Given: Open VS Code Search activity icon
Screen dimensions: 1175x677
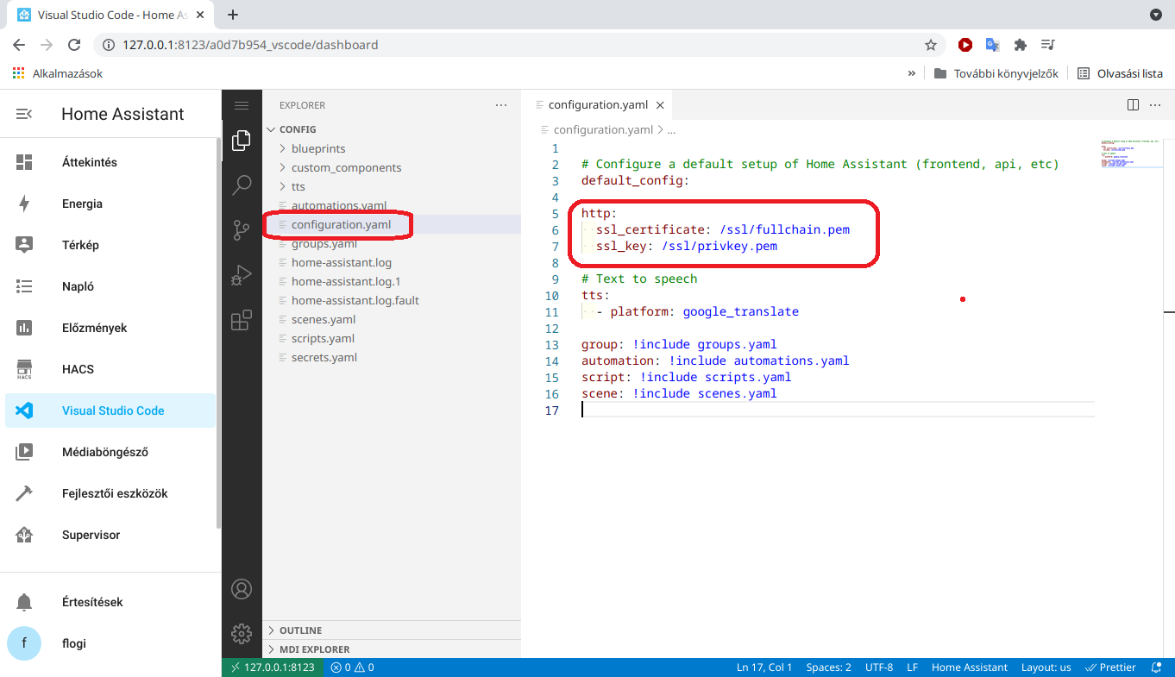Looking at the screenshot, I should [242, 185].
